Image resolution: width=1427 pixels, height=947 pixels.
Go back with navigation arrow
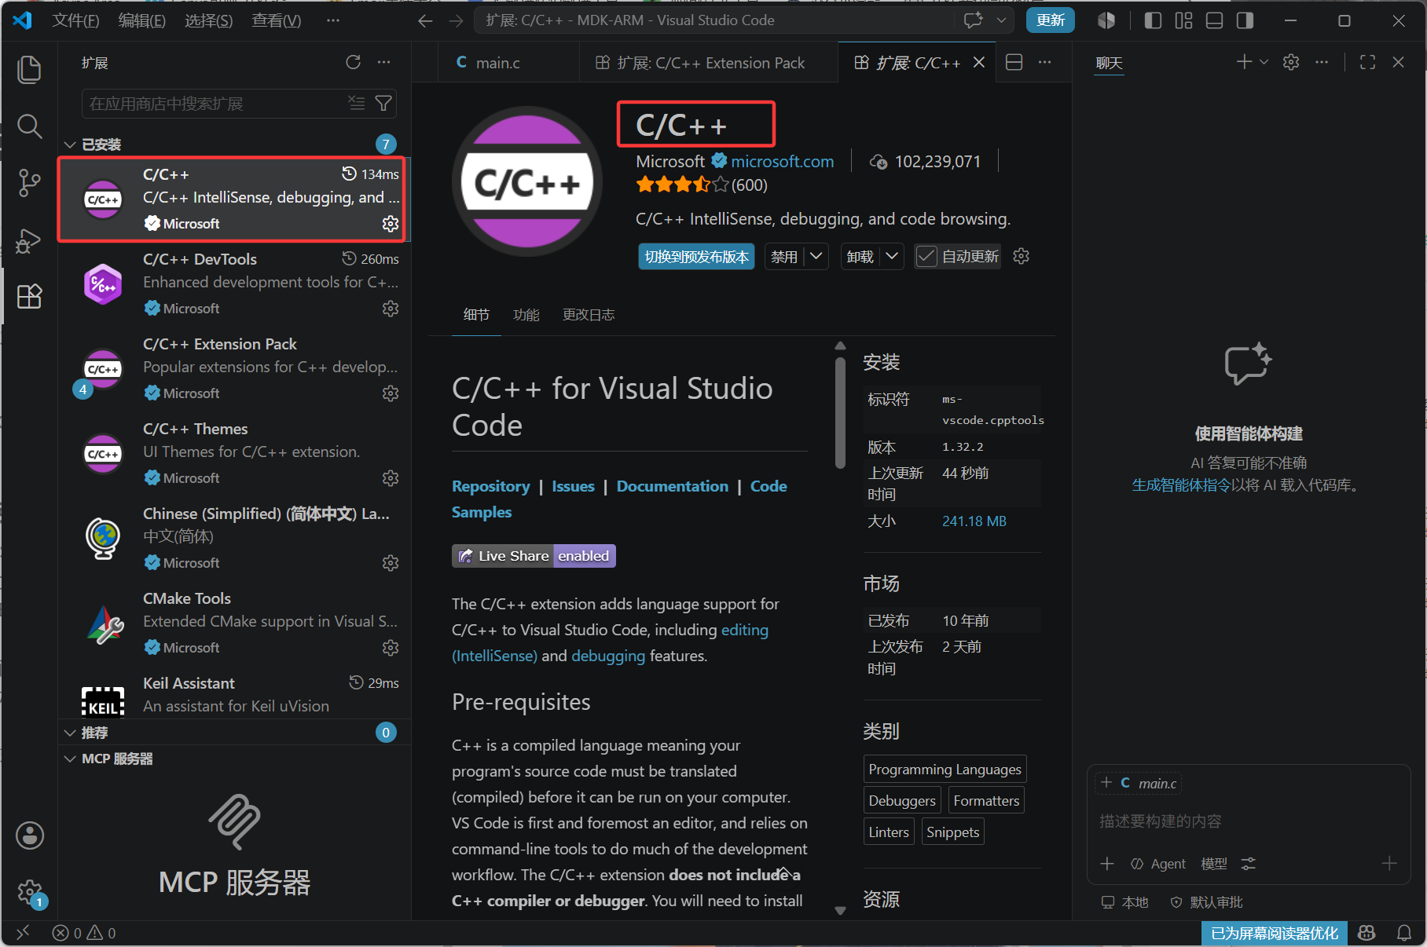tap(425, 20)
